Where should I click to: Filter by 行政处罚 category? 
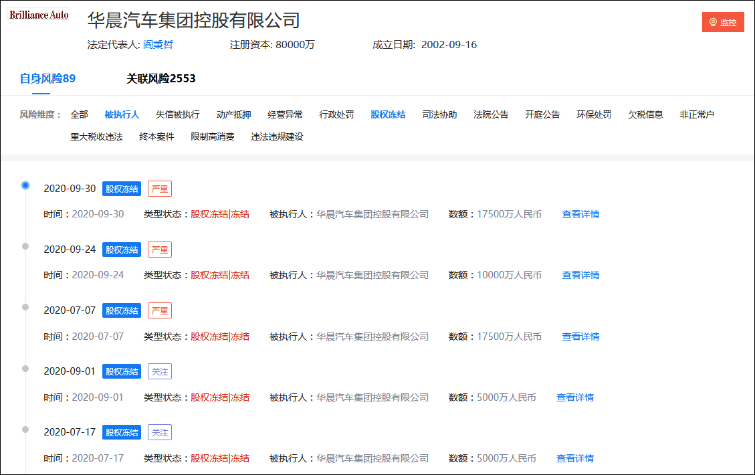pyautogui.click(x=336, y=114)
